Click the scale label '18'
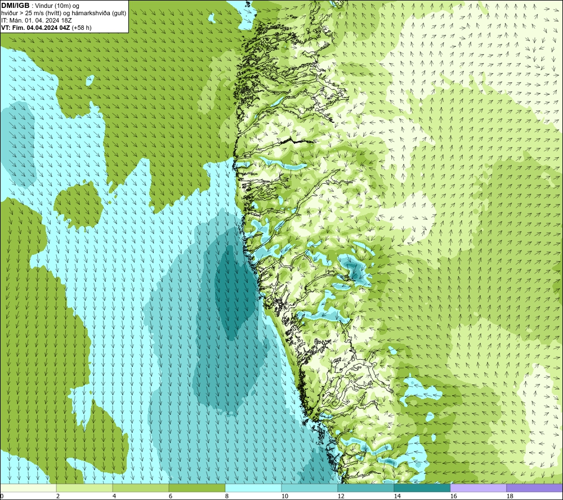 (x=510, y=497)
